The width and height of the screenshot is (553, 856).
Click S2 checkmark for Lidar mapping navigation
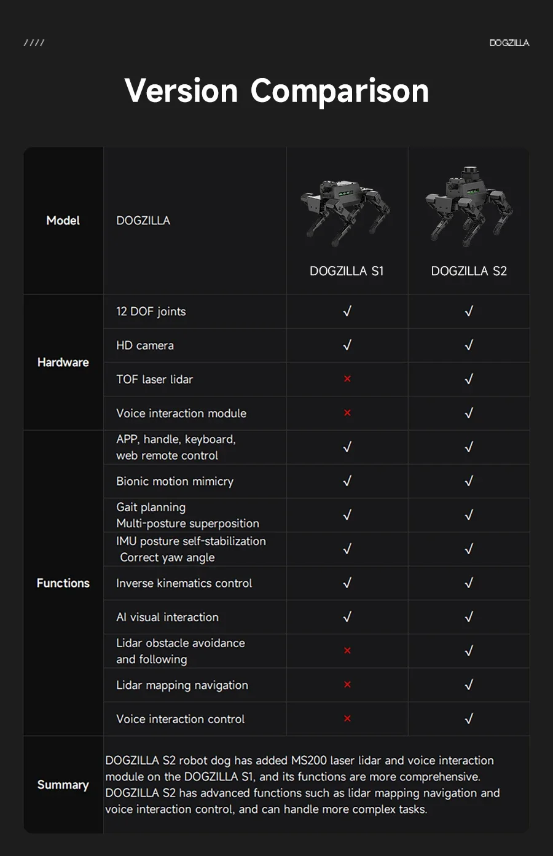click(469, 685)
